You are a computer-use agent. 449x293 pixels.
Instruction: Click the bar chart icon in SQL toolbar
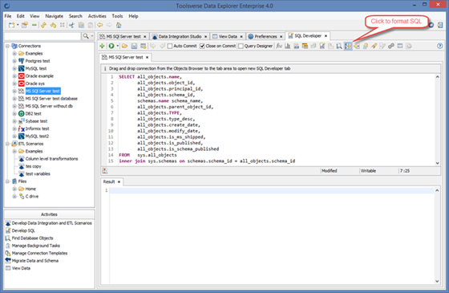[x=288, y=46]
